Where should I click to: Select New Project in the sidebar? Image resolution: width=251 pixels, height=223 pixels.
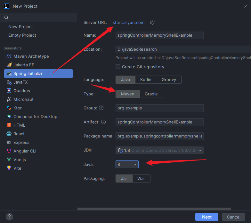pos(20,27)
